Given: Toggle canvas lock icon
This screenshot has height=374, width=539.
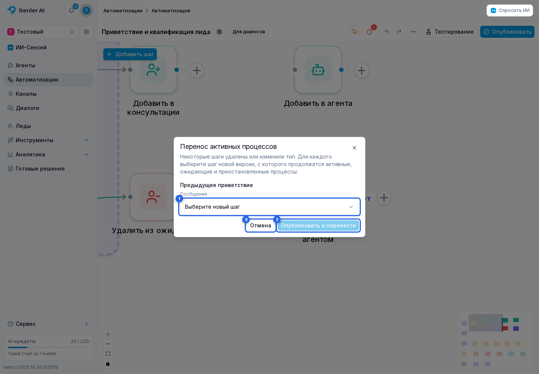Looking at the screenshot, I should point(108,364).
